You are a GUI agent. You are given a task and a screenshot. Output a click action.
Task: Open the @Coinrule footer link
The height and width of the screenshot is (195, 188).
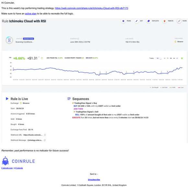pyautogui.click(x=18, y=168)
